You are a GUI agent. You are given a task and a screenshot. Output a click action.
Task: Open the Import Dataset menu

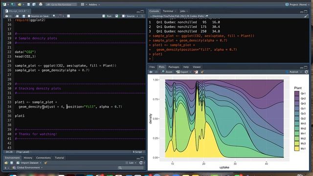tap(29, 163)
